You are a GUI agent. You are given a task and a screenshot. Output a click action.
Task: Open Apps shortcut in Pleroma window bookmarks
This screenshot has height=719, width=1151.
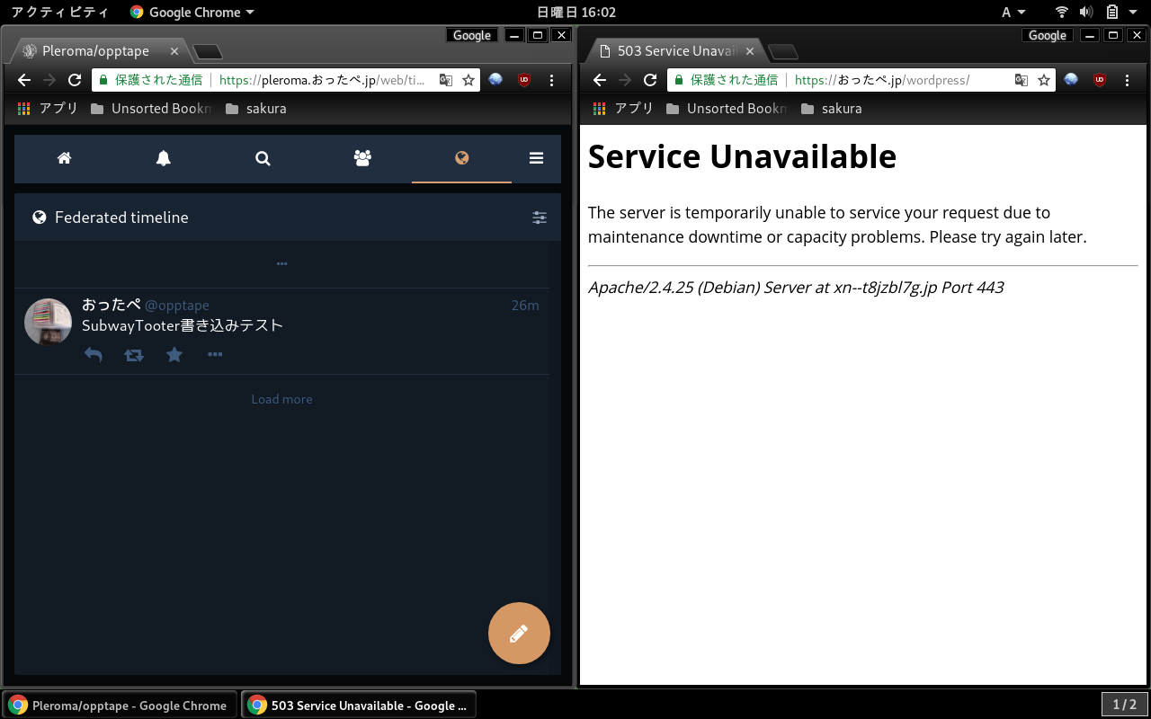coord(48,109)
